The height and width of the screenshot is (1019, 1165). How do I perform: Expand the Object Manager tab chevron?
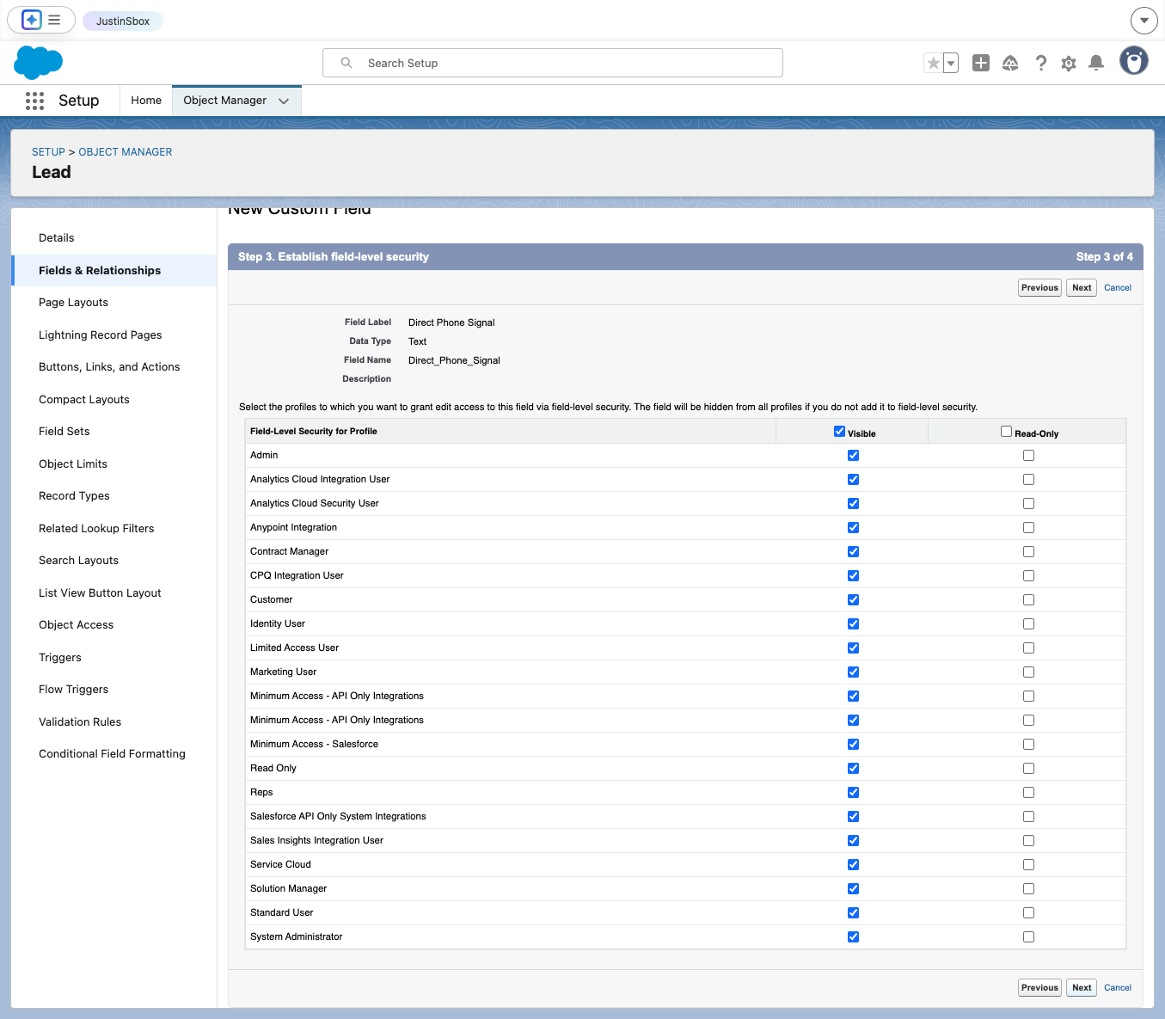point(284,101)
